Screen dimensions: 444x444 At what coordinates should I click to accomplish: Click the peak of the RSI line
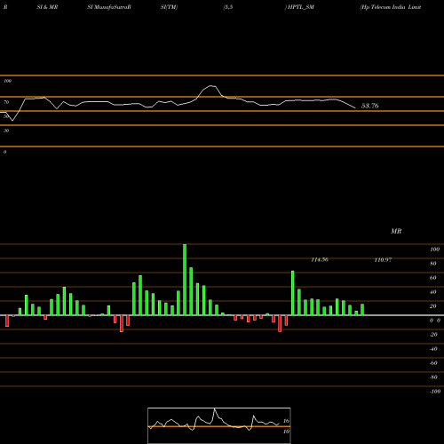pyautogui.click(x=211, y=86)
